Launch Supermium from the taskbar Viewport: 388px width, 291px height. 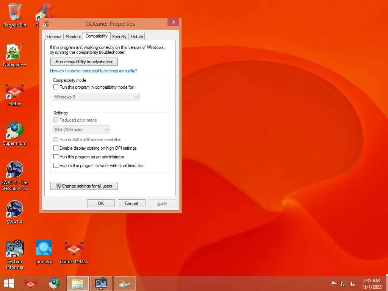point(54,283)
